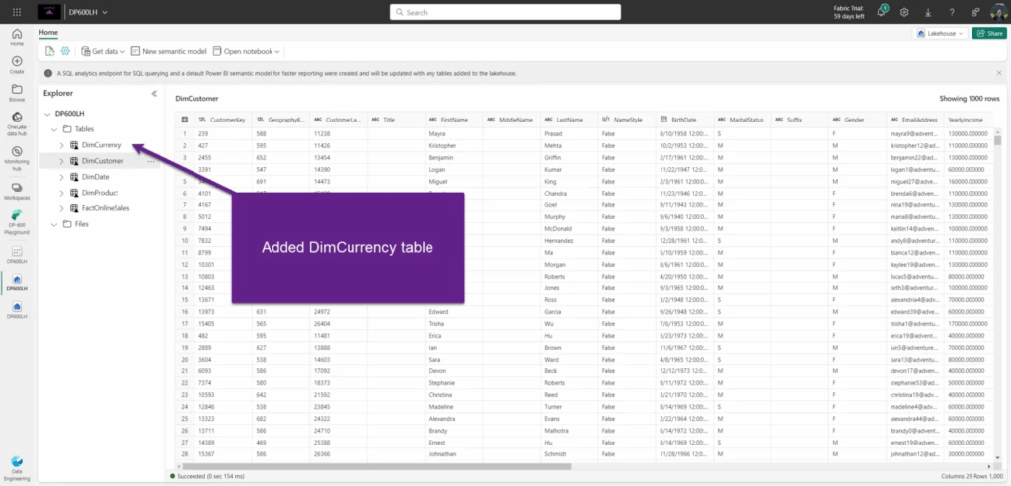
Task: Open the user account avatar
Action: click(x=998, y=12)
